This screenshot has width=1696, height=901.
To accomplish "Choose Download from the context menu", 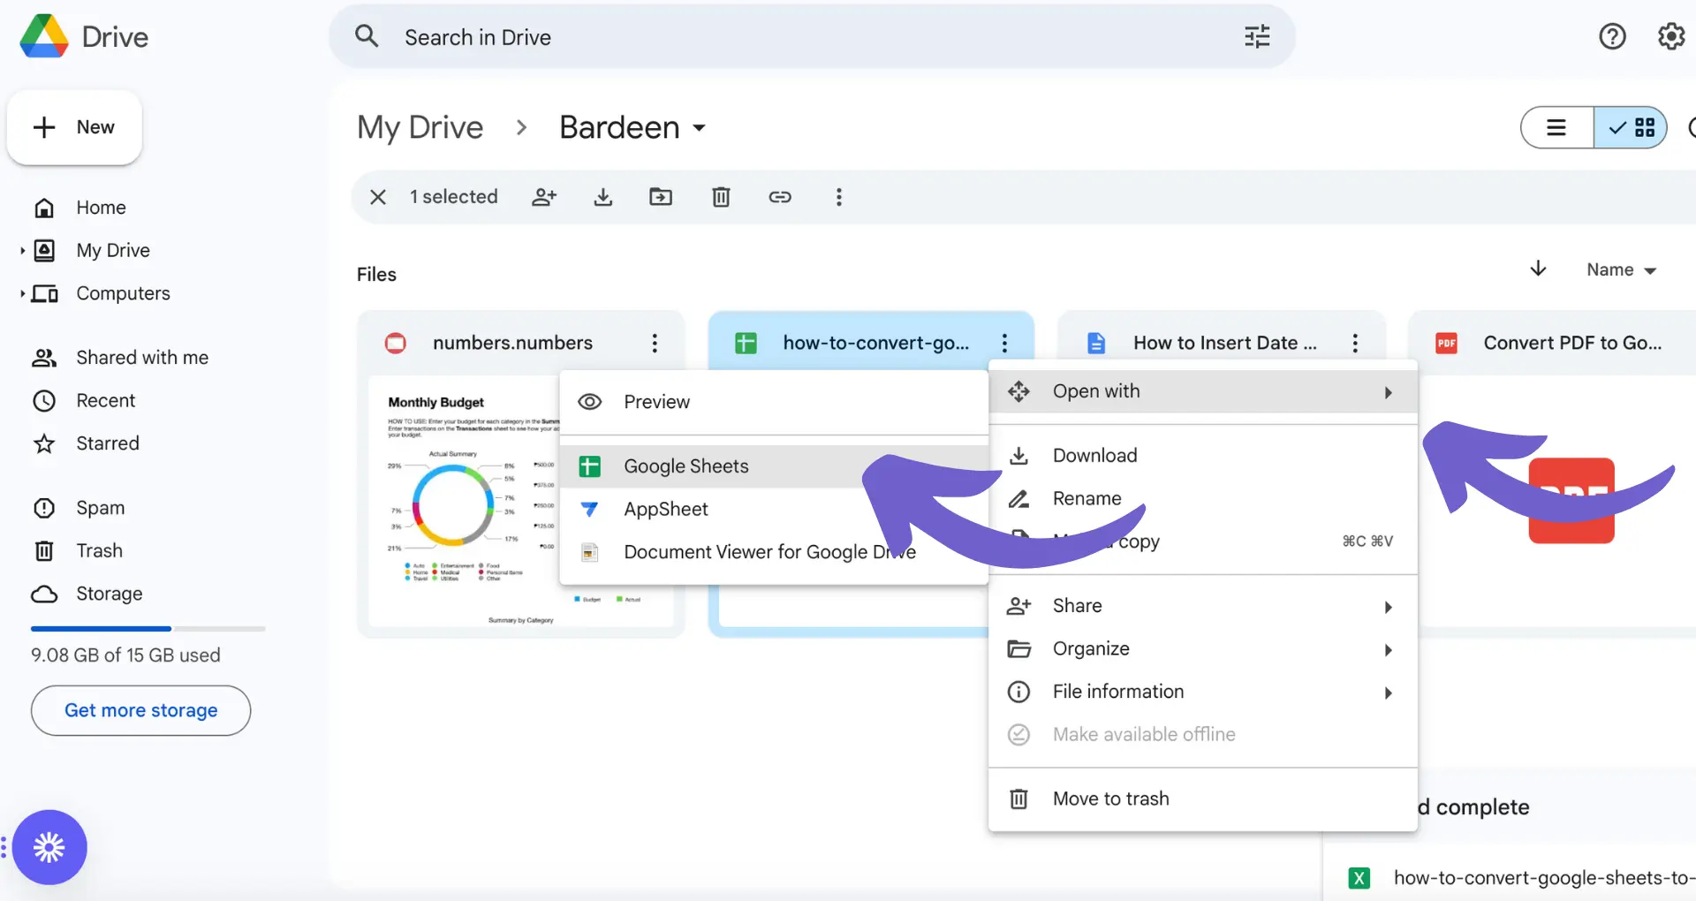I will coord(1203,456).
